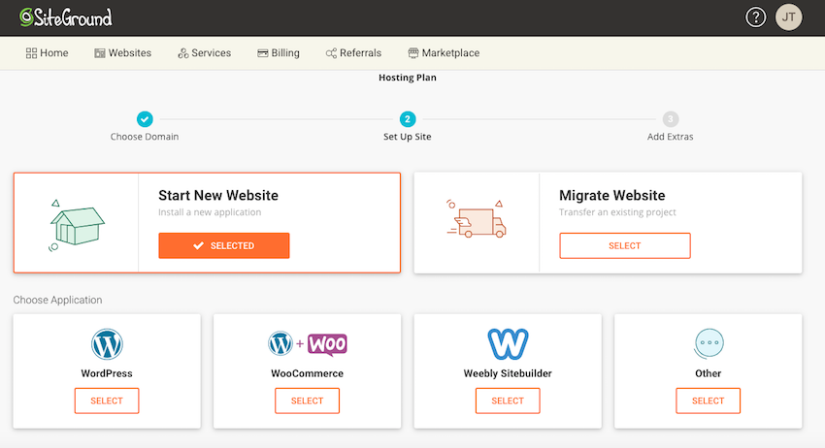Click the purple Woo logo in the WooCommerce card
Screen dimensions: 825x448
tap(327, 344)
